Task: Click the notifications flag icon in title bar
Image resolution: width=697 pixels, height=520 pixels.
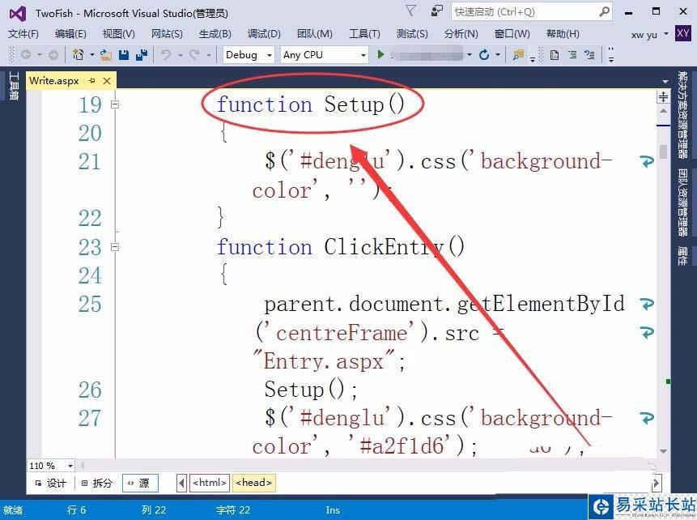Action: pos(411,11)
